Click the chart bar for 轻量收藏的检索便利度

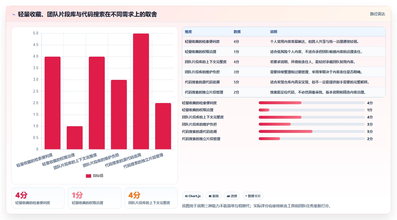(x=53, y=103)
